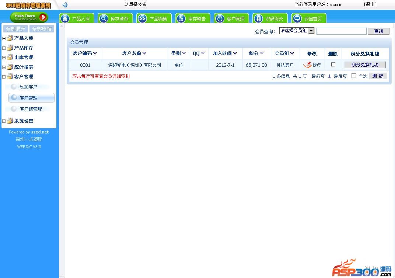395x278 pixels.
Task: Click the 出库管理 folder icon in sidebar
Action: [10, 57]
